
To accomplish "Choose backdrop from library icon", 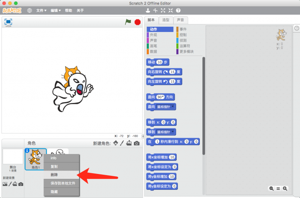I will pyautogui.click(x=5, y=184).
